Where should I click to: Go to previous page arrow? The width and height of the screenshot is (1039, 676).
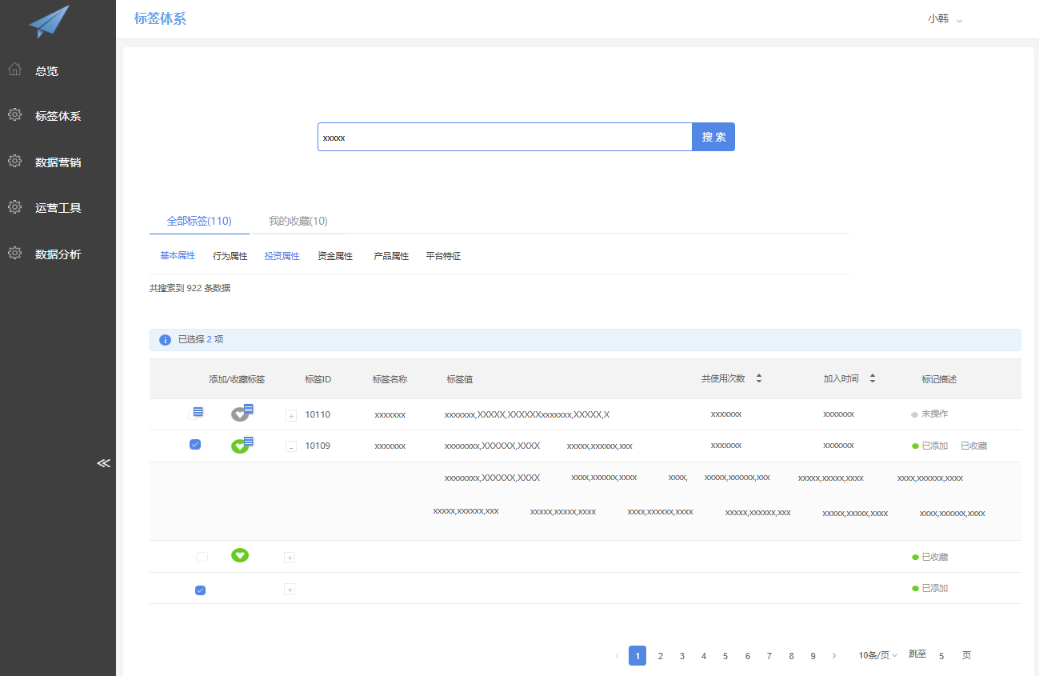point(617,655)
